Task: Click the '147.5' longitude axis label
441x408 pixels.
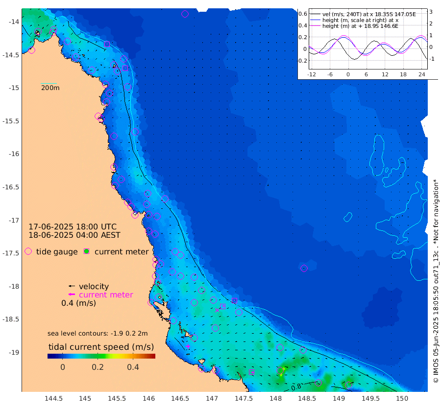Action: click(x=244, y=398)
